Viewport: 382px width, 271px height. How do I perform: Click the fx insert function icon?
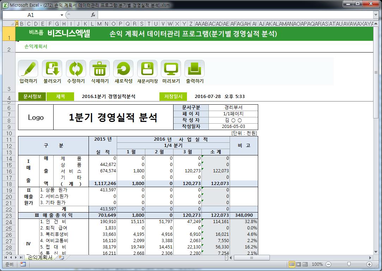tap(93, 15)
